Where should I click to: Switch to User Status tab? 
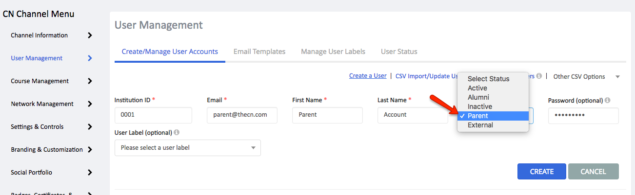click(399, 52)
